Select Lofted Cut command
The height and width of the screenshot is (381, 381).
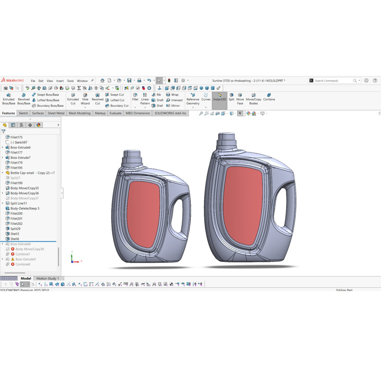click(x=115, y=100)
